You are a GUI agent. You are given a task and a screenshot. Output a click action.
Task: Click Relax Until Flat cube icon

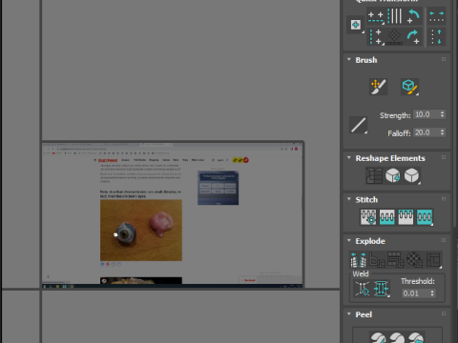pyautogui.click(x=393, y=175)
